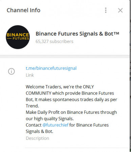Click the 'our high quality Signals.' line

pyautogui.click(x=50, y=119)
